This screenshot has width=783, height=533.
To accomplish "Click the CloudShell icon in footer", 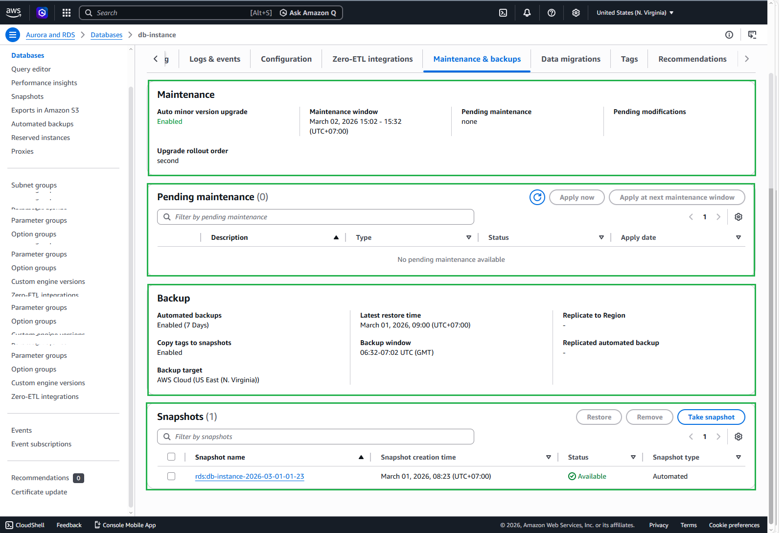I will pyautogui.click(x=9, y=525).
